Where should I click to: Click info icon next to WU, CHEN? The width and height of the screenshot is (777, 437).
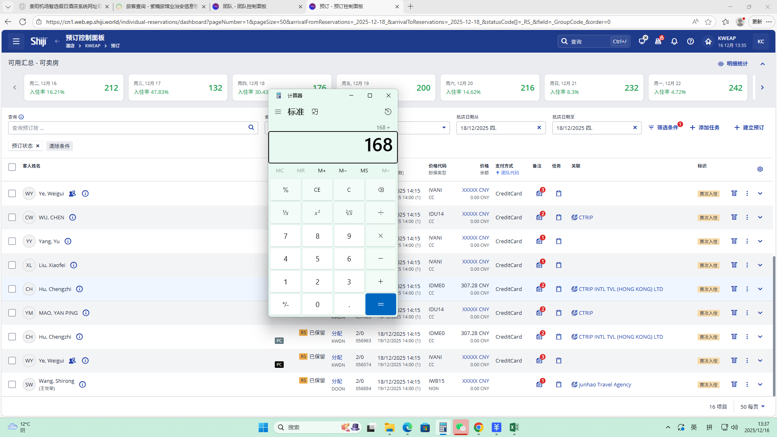tap(72, 217)
